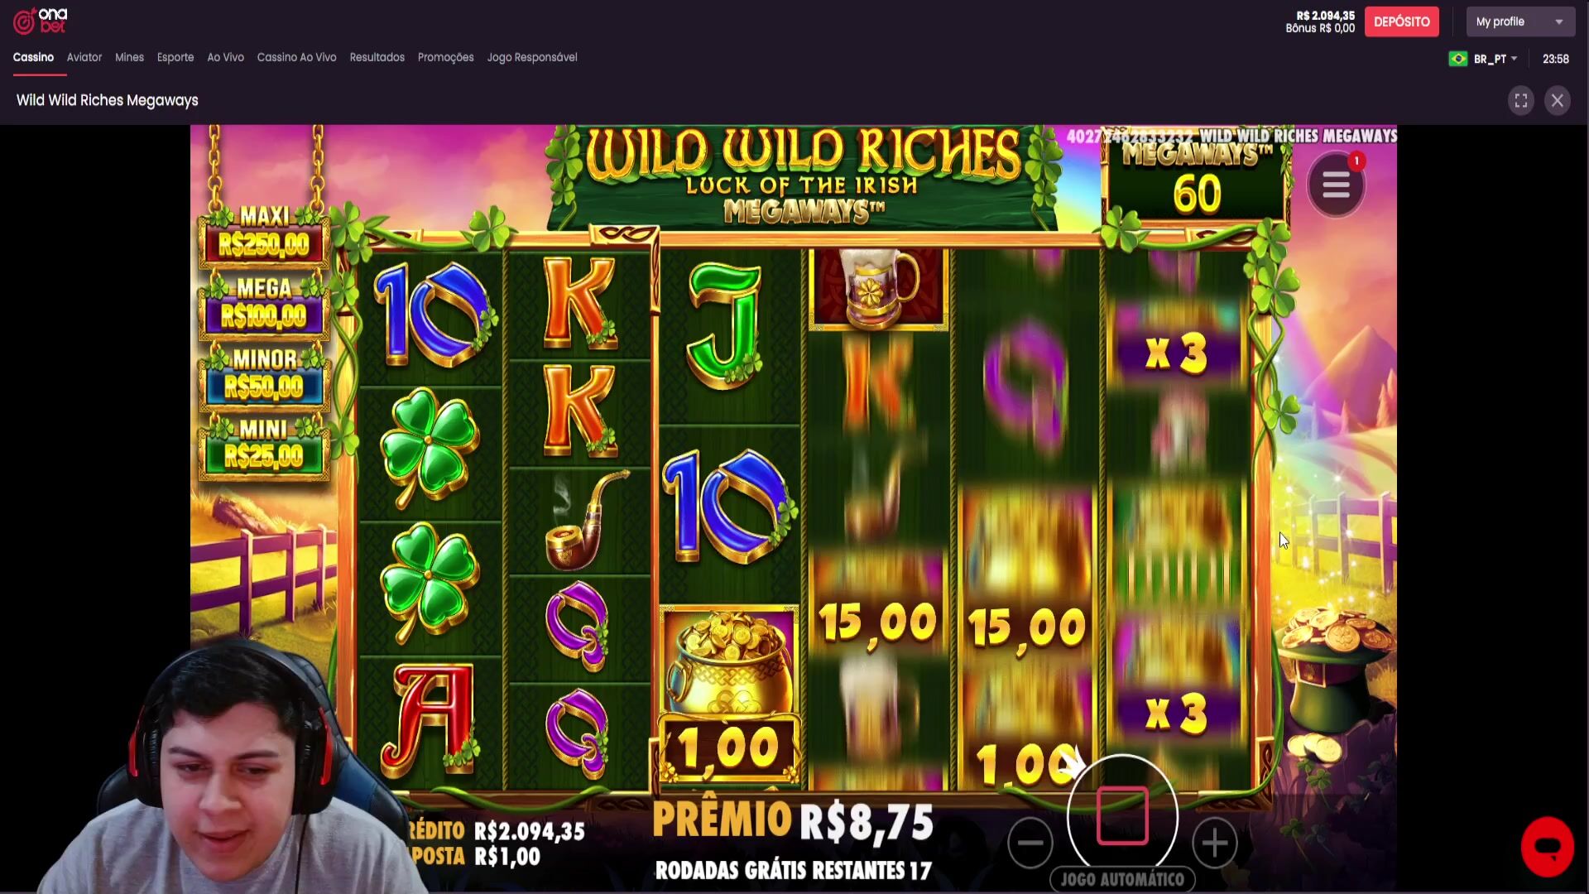Viewport: 1589px width, 894px height.
Task: Click the Onabet logo
Action: pyautogui.click(x=41, y=21)
